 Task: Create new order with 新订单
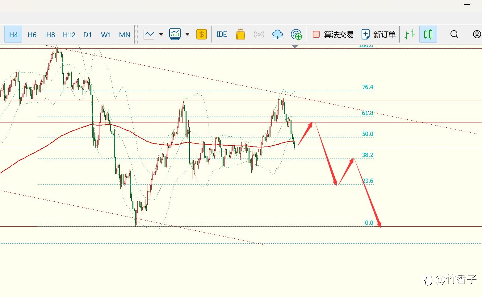coord(379,34)
